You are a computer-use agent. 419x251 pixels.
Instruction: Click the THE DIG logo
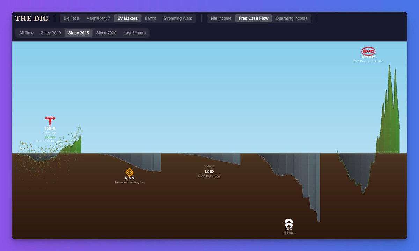pyautogui.click(x=32, y=18)
